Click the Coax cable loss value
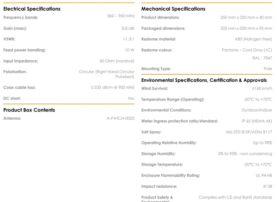 [x=113, y=88]
